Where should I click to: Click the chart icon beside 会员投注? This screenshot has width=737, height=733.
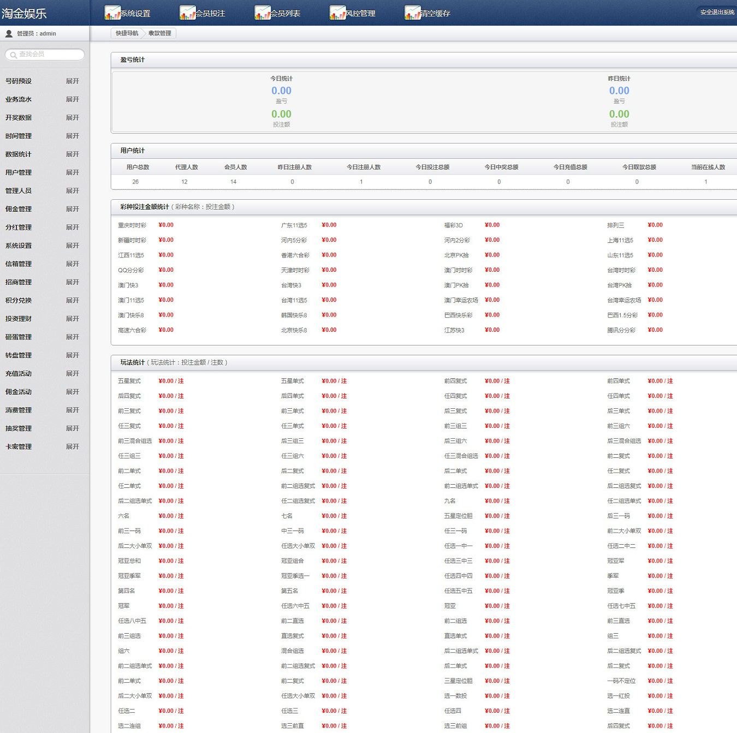pos(187,13)
